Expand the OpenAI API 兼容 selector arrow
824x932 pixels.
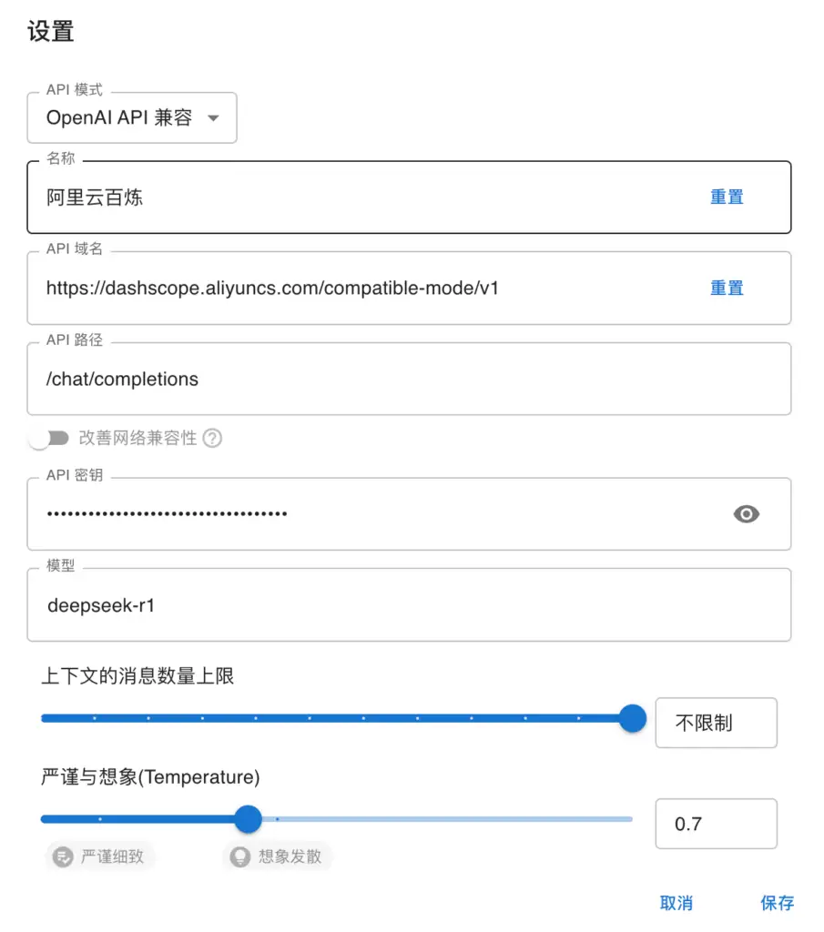pyautogui.click(x=213, y=117)
